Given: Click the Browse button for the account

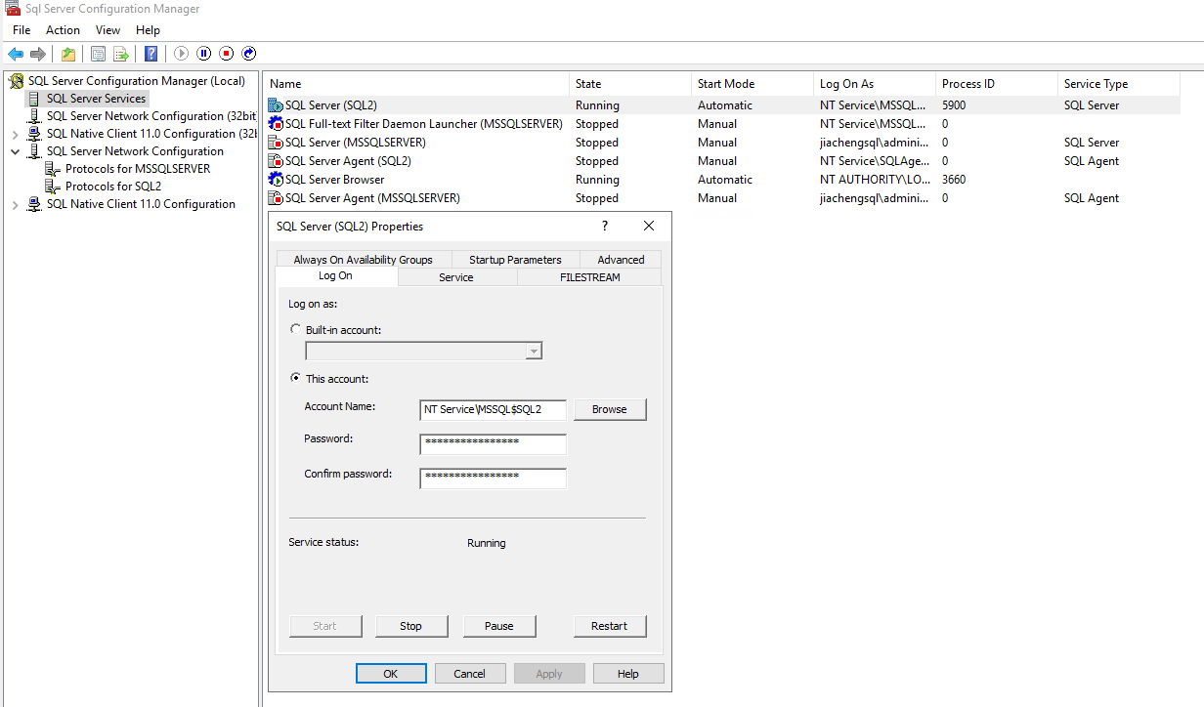Looking at the screenshot, I should click(609, 409).
